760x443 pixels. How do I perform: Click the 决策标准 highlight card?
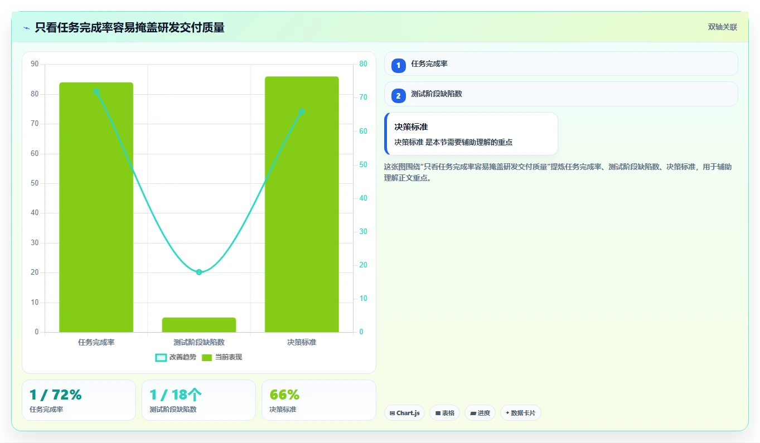(471, 134)
